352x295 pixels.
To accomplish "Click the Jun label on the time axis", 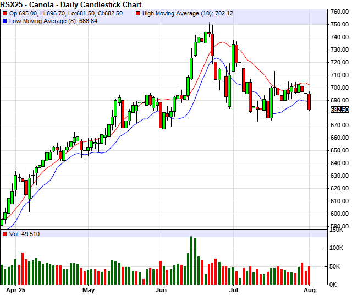I will (x=161, y=289).
